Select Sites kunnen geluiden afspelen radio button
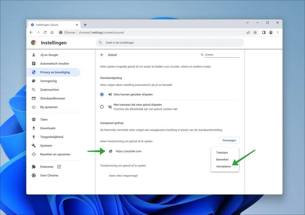Image resolution: width=305 pixels, height=215 pixels. [102, 95]
